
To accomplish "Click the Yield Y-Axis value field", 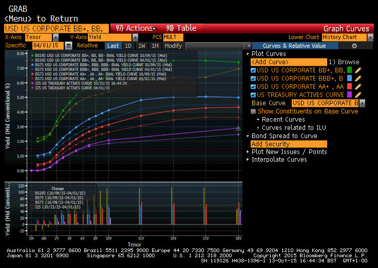I will point(110,37).
